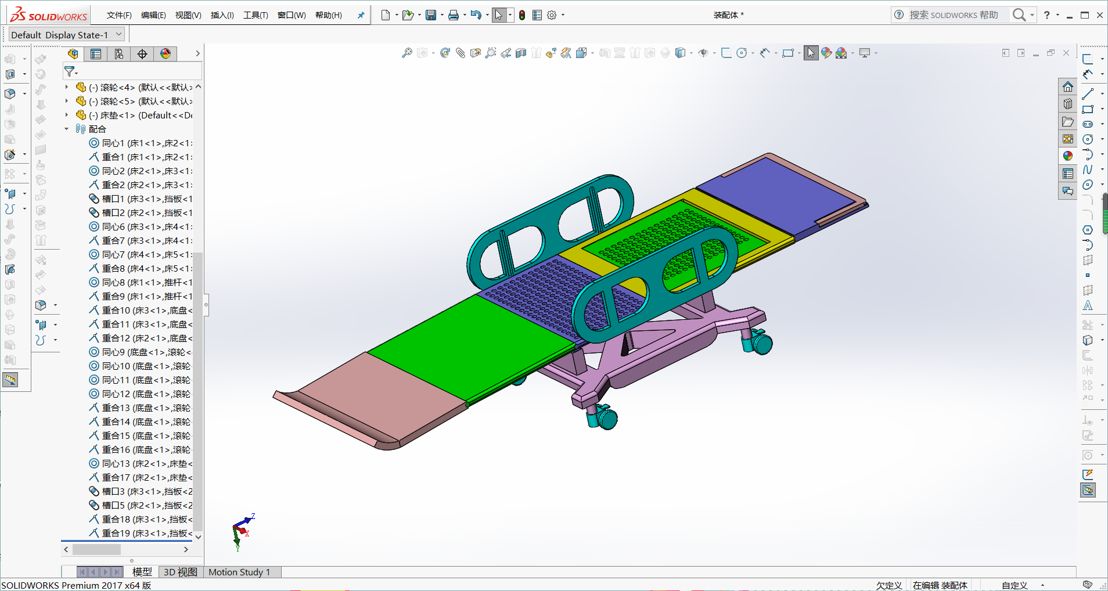Toggle the pin icon beside the Help menu

[361, 15]
